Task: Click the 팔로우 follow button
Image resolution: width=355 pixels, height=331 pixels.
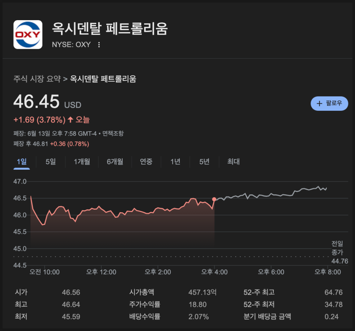Action: [329, 103]
